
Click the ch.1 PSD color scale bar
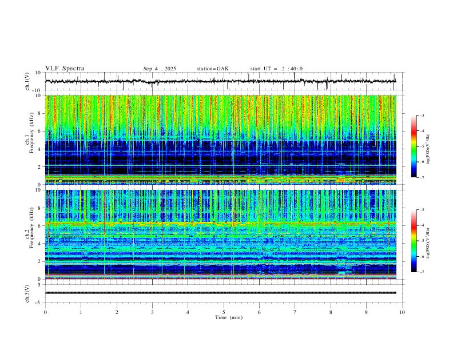[414, 146]
